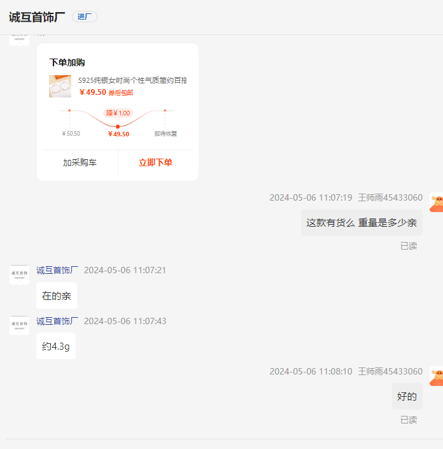443x449 pixels.
Task: Select the ¥50.50 point on price chart
Action: coord(69,111)
